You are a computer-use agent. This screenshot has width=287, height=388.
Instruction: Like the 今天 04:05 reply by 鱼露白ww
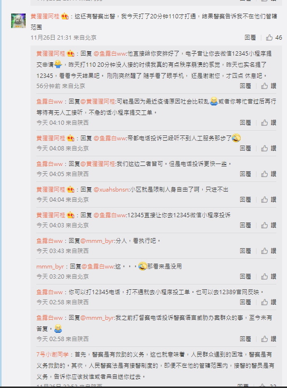[x=269, y=174]
